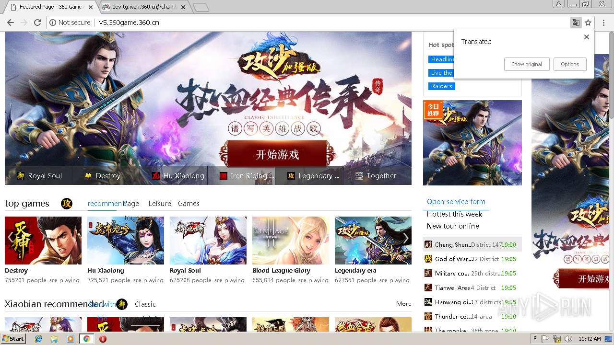Select Legendary in the banner carousel
The image size is (614, 345).
point(309,176)
